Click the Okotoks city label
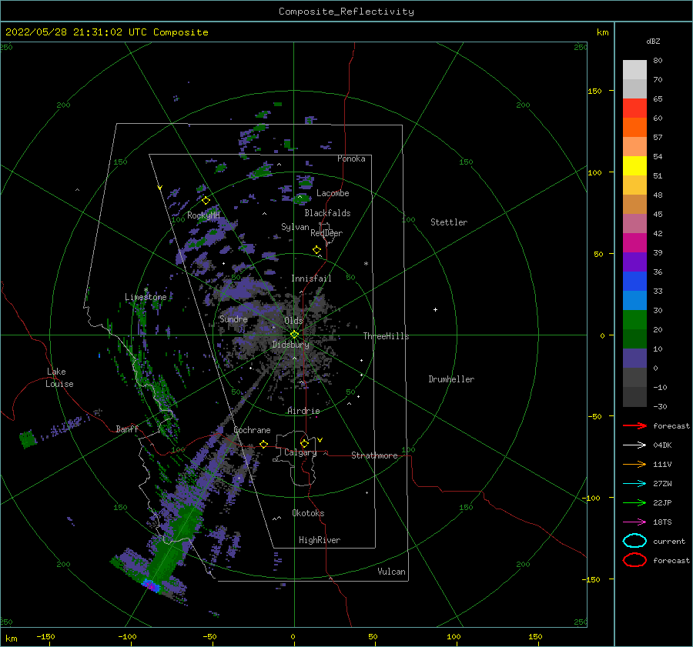693x647 pixels. point(308,513)
